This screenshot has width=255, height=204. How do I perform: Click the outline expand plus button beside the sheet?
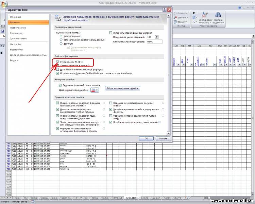2,53
